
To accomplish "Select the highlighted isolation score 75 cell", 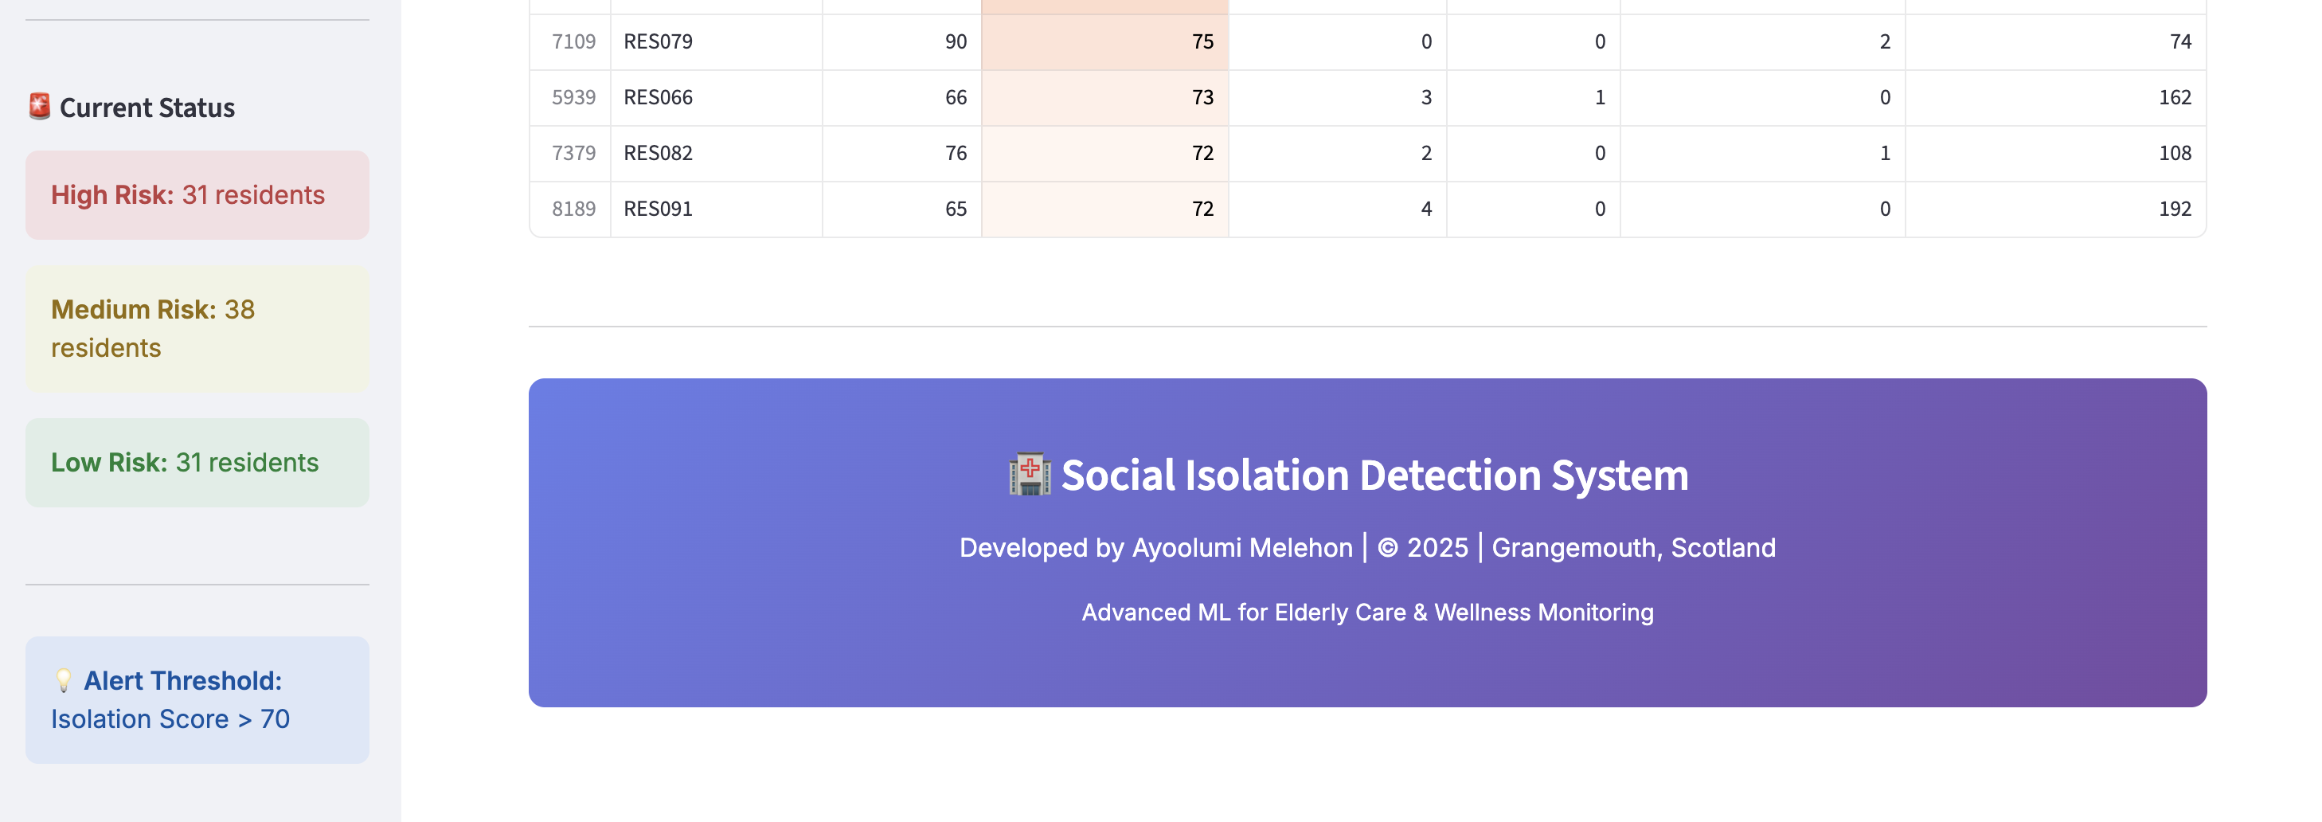I will point(1104,41).
